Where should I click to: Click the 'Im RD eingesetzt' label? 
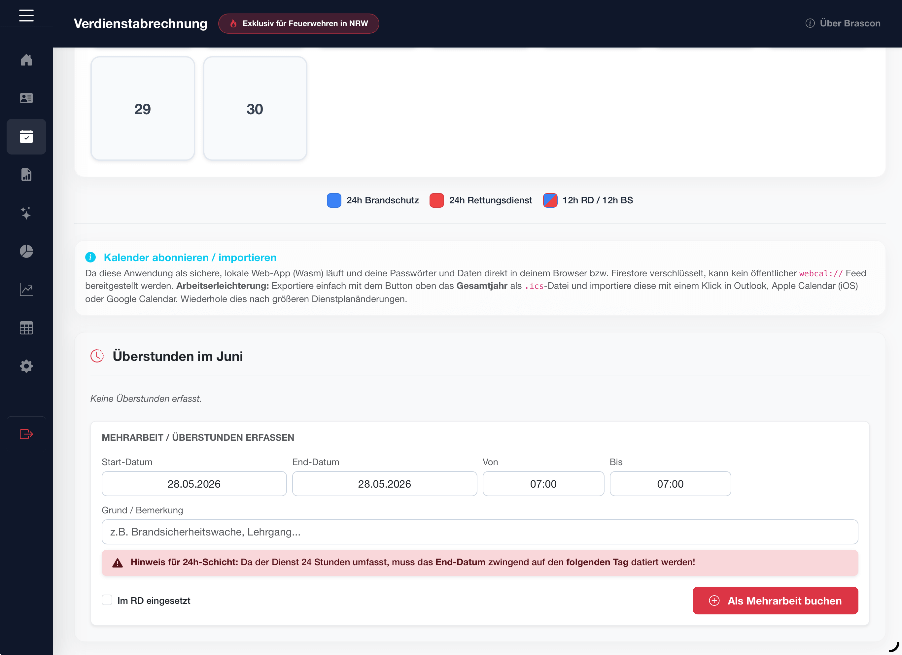coord(154,601)
